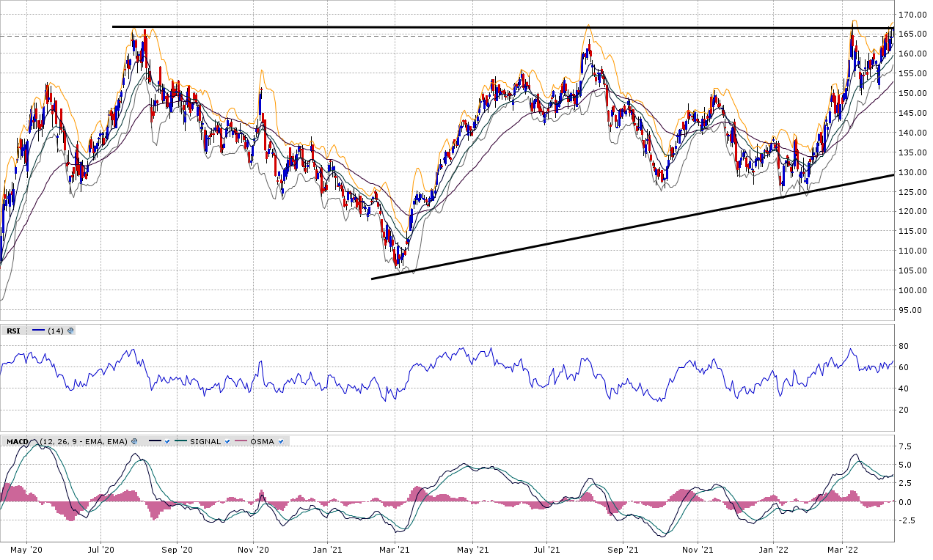The height and width of the screenshot is (560, 933).
Task: Open MACD indicator settings icon
Action: (134, 441)
